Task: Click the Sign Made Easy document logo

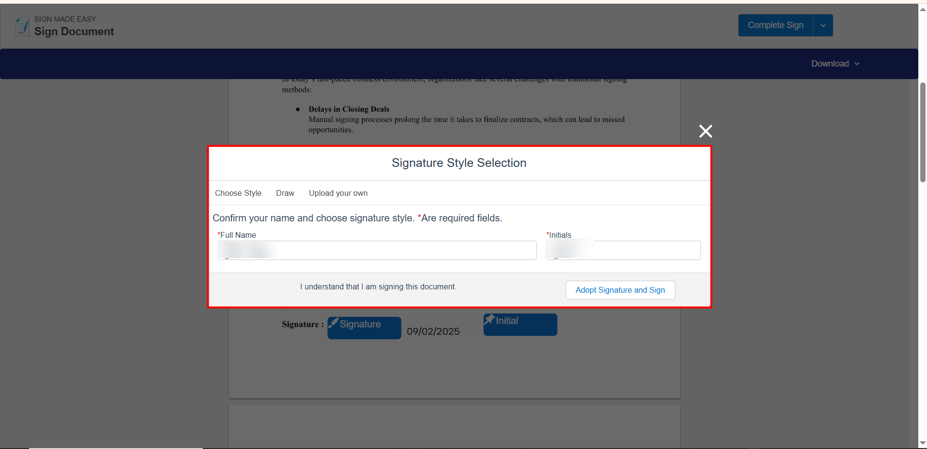Action: (x=22, y=27)
